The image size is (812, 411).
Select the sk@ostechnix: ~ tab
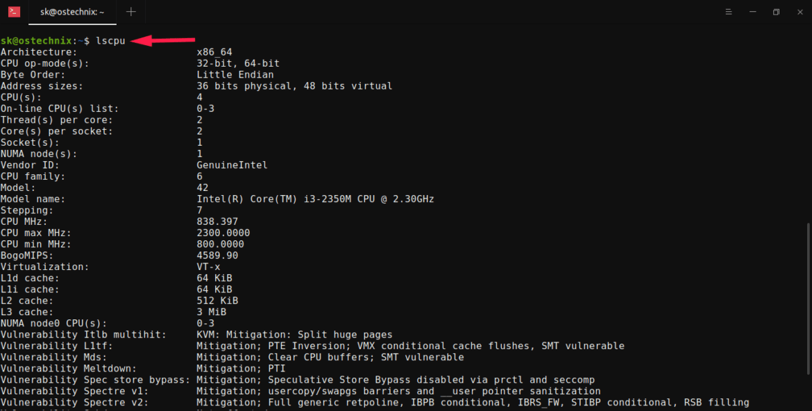(72, 12)
